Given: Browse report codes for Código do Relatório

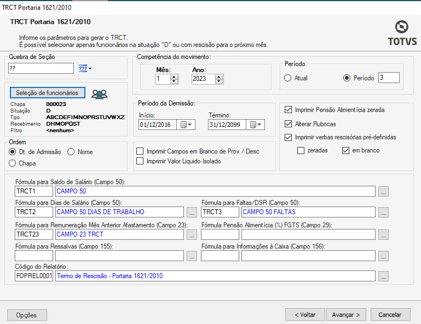Looking at the screenshot, I should pyautogui.click(x=384, y=276).
